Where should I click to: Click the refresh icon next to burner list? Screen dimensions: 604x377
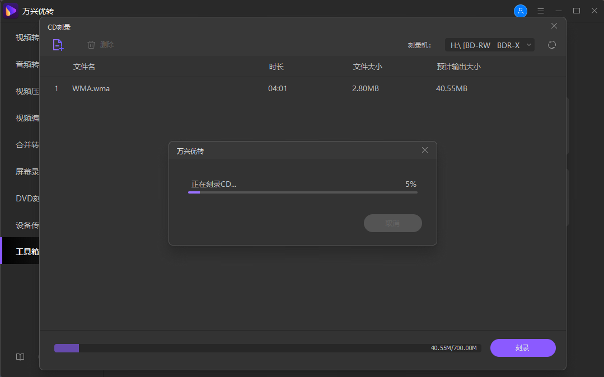(x=551, y=45)
